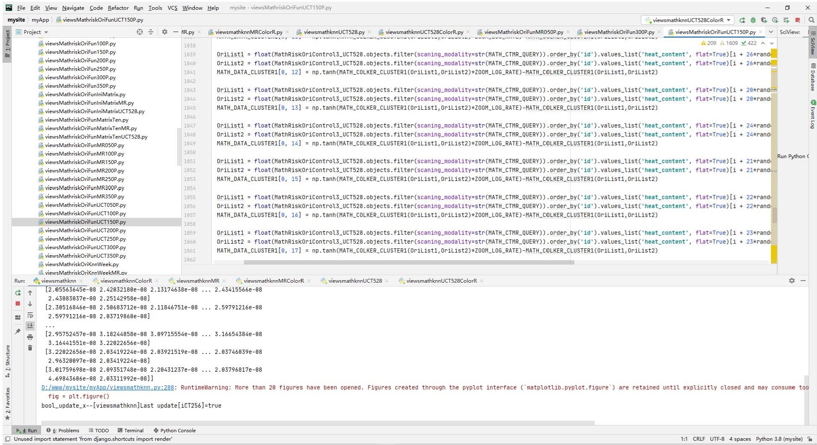Toggle scroll to end of console
Viewport: 817px width, 445px height.
tap(30, 325)
